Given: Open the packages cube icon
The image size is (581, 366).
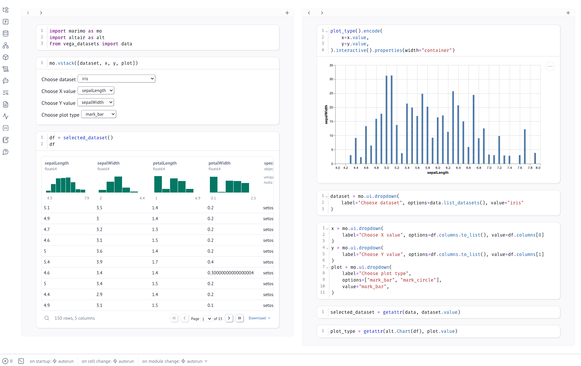Looking at the screenshot, I should [x=6, y=57].
